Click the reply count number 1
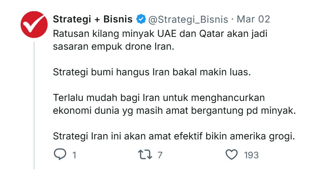 click(74, 155)
